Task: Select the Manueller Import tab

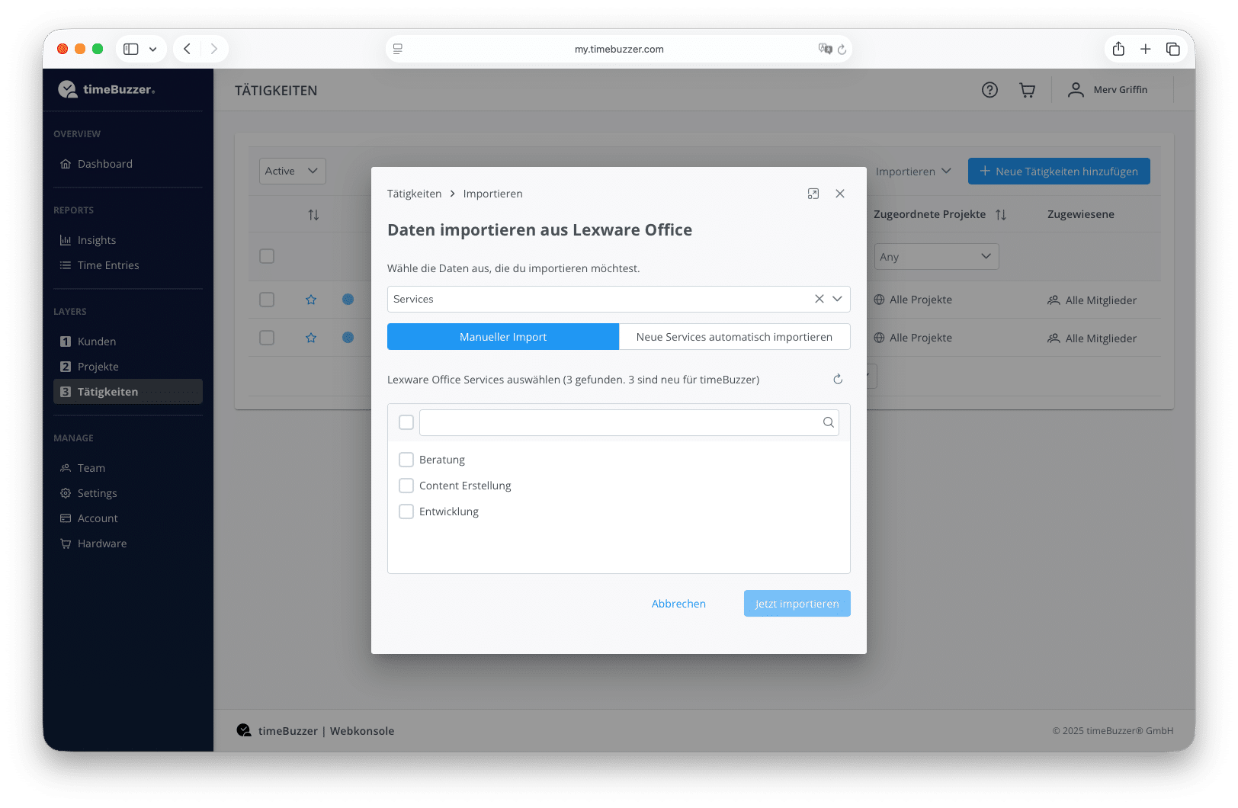Action: point(503,337)
